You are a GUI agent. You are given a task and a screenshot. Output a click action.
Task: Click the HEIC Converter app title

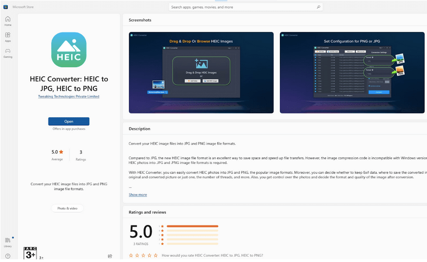click(x=69, y=84)
